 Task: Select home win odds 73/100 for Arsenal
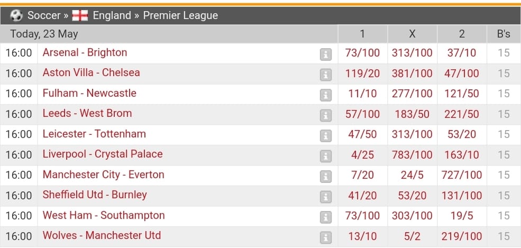click(362, 53)
